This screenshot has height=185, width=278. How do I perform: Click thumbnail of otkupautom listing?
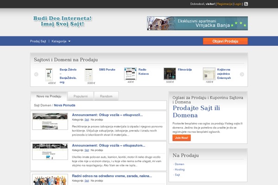[50, 152]
